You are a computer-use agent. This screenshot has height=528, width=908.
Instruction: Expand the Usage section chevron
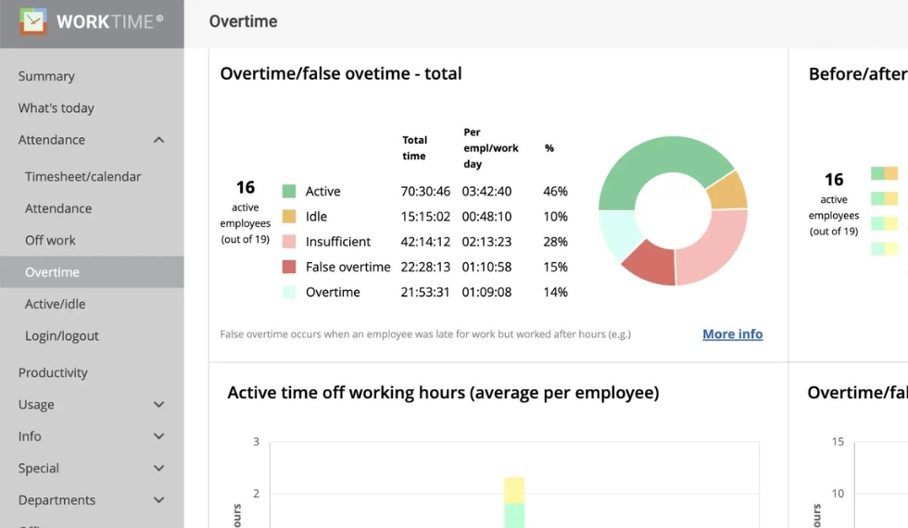pyautogui.click(x=158, y=405)
